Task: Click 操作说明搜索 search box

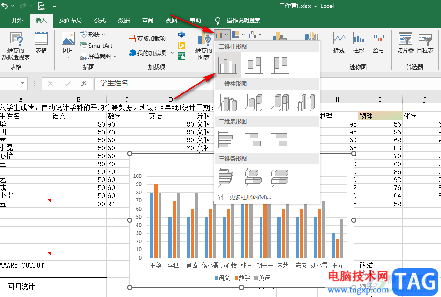Action: pos(244,21)
